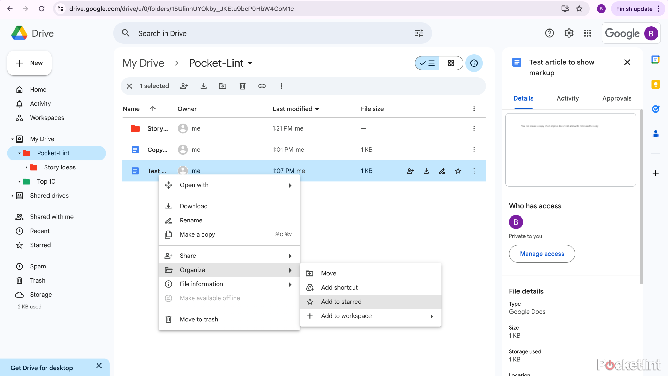
Task: Open Google Keep side panel icon
Action: coord(655,84)
